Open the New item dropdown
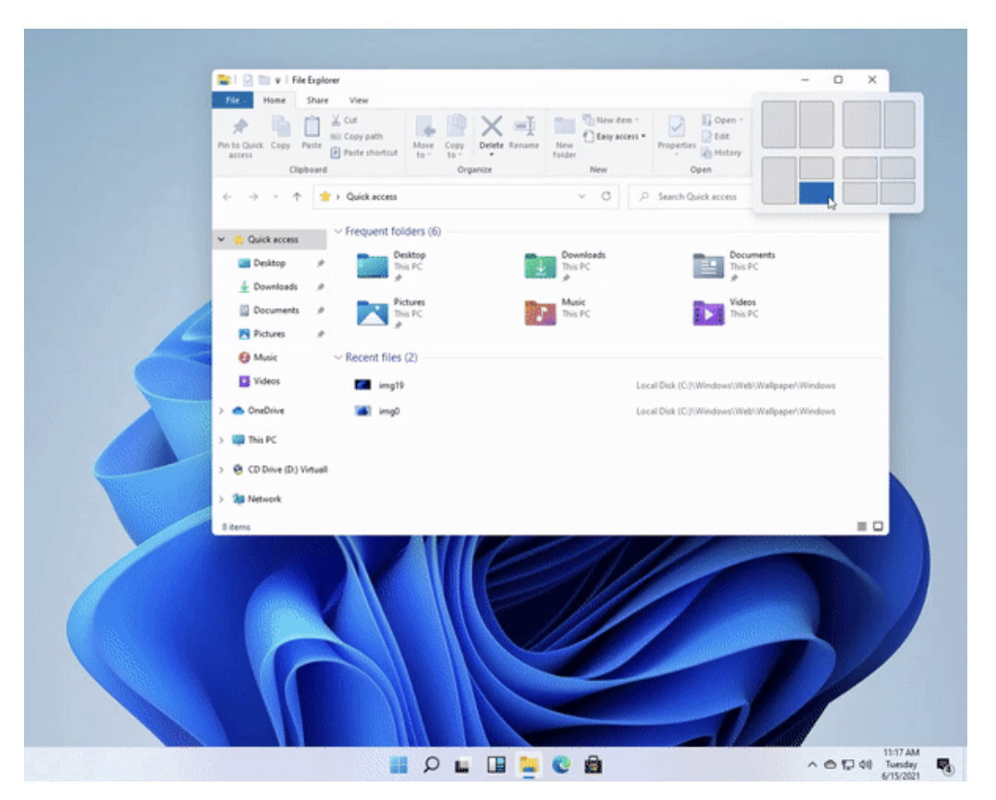Viewport: 996px width, 800px height. [611, 120]
